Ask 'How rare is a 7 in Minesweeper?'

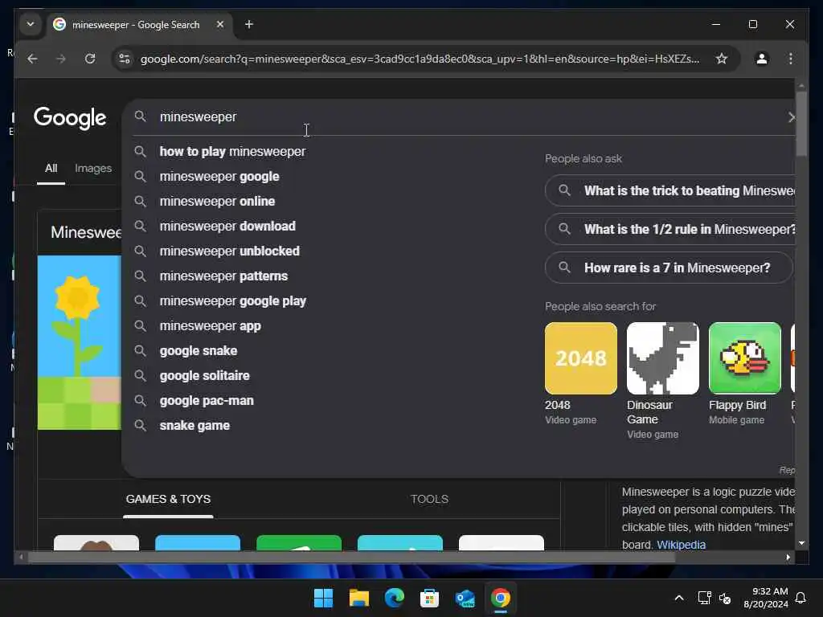[669, 268]
